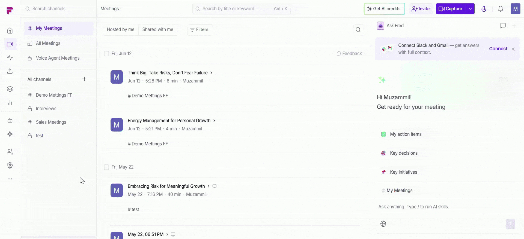Image resolution: width=524 pixels, height=239 pixels.
Task: Click #Demo Mettings FF tag under Think Big
Action: click(x=148, y=96)
